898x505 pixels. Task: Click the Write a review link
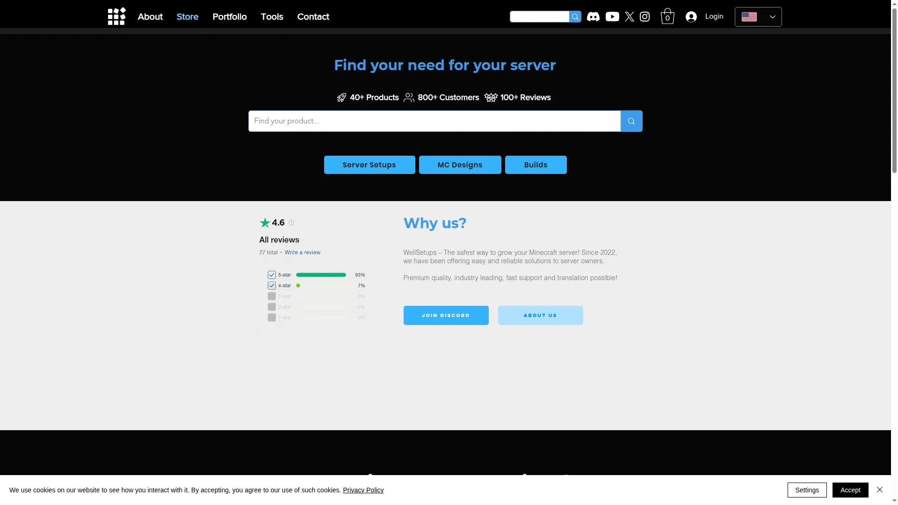click(303, 252)
